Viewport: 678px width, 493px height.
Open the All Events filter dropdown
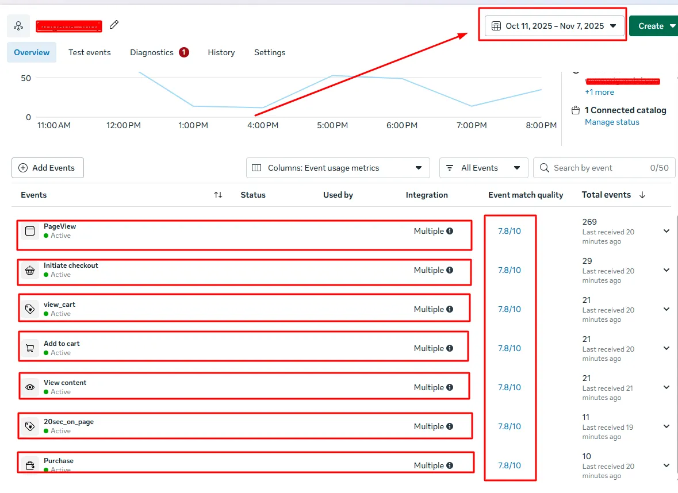coord(483,168)
